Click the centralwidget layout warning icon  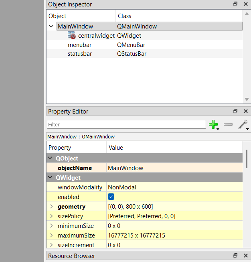click(72, 35)
